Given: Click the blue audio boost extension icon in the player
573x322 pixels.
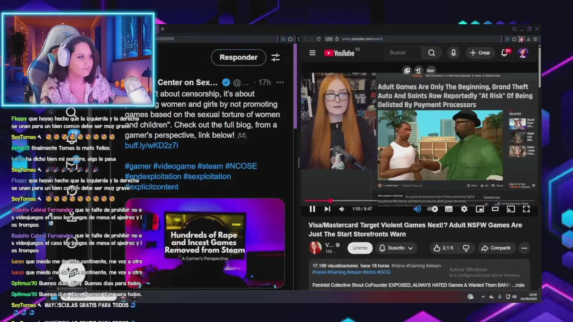Looking at the screenshot, I should click(x=417, y=209).
